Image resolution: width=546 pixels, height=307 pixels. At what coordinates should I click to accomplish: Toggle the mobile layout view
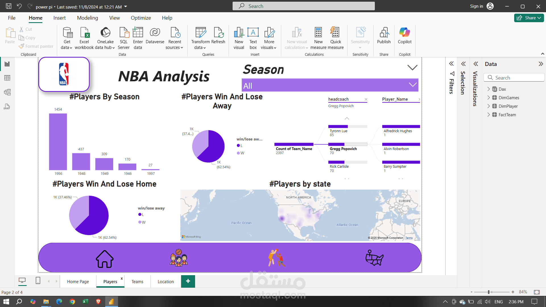pos(38,281)
